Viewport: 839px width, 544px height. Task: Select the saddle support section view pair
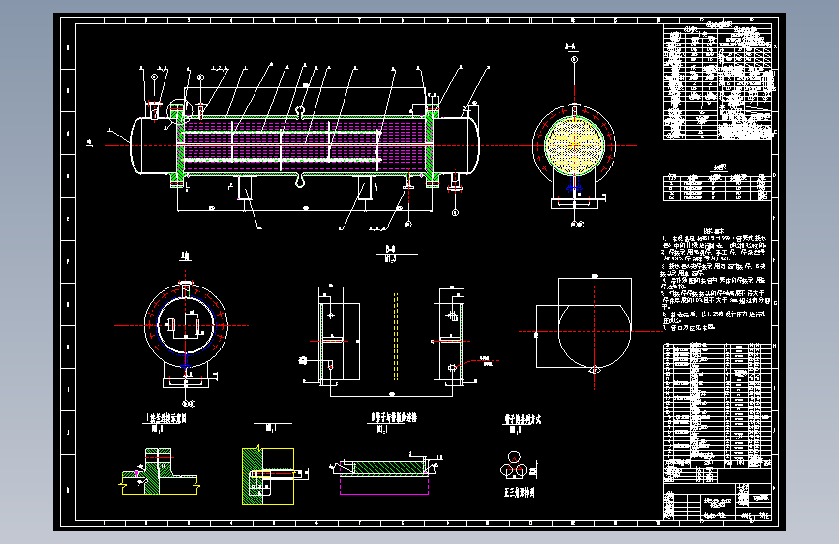click(391, 341)
